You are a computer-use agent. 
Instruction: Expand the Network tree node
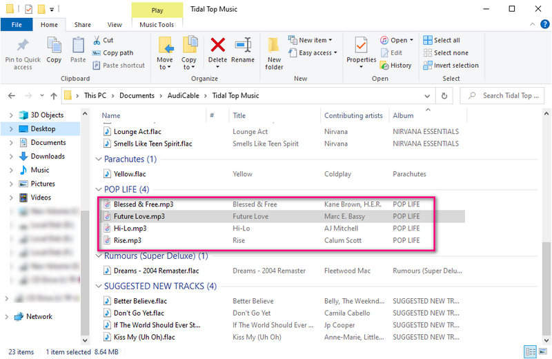pos(6,317)
